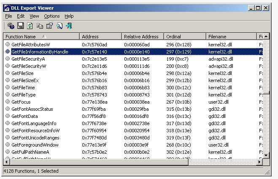Select the GetFileSecurityA function name
The width and height of the screenshot is (278, 179).
coord(28,59)
